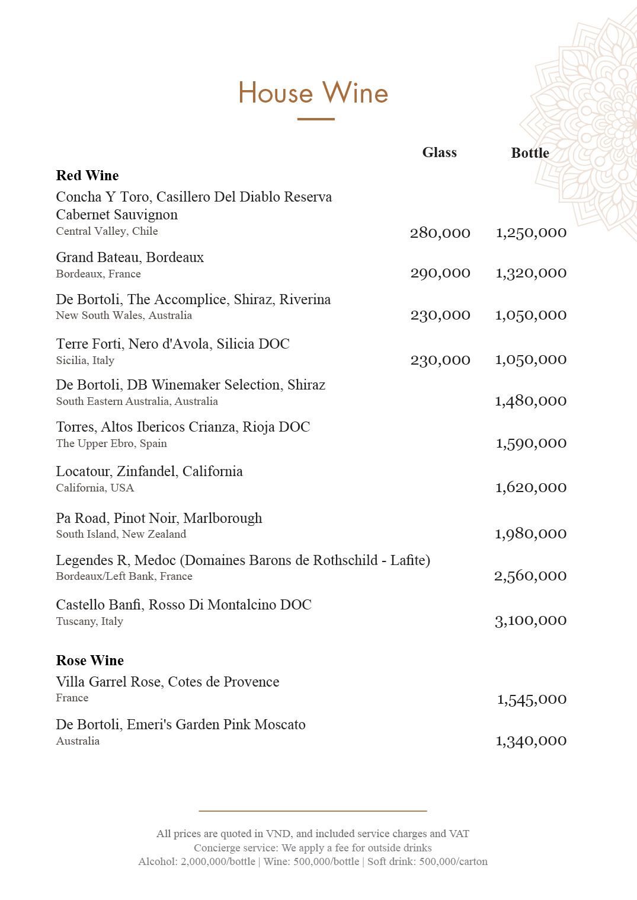The height and width of the screenshot is (900, 637).
Task: Click De Bortoli The Accomplice Shiraz entry
Action: point(193,299)
